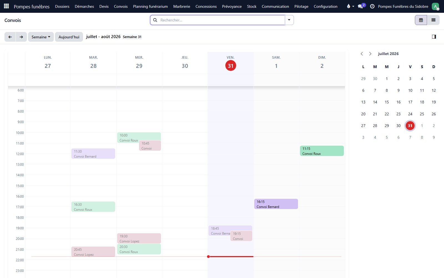Go to previous week arrow
This screenshot has width=444, height=278.
coord(10,37)
